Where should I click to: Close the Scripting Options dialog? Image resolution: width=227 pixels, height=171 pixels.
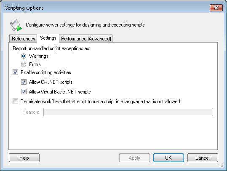tap(216, 8)
